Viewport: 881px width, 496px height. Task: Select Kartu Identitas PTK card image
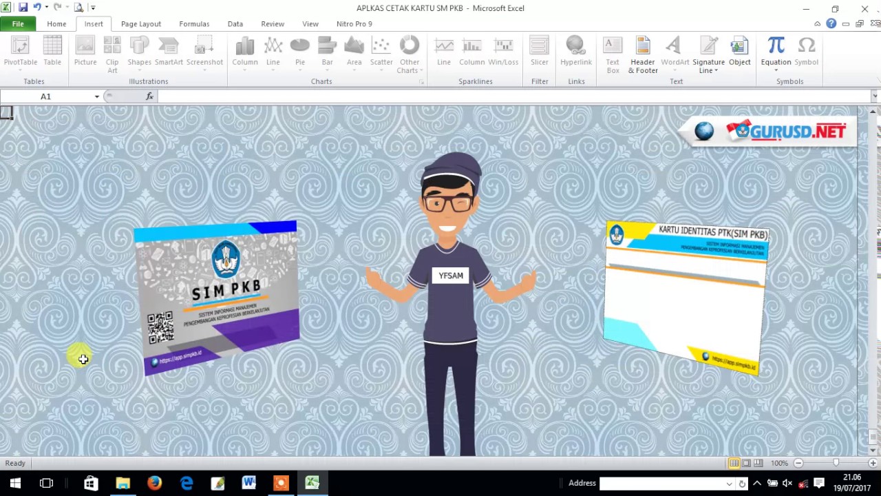pos(686,298)
